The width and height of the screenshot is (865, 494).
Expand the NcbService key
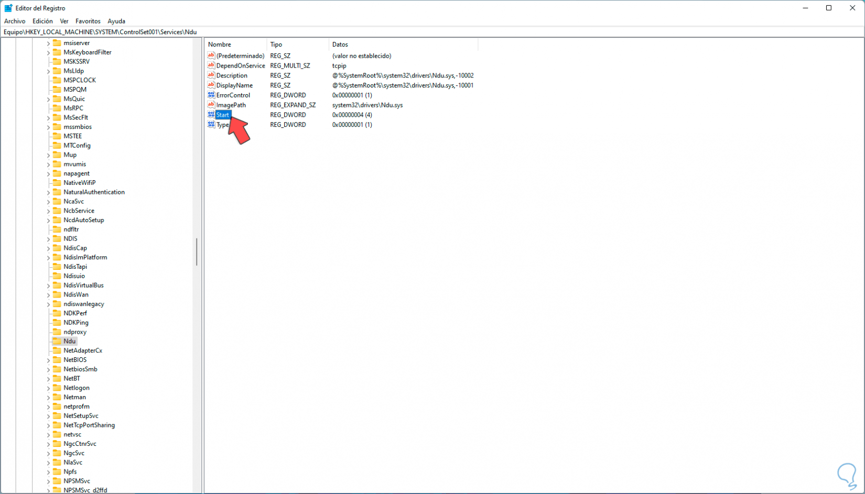click(48, 211)
